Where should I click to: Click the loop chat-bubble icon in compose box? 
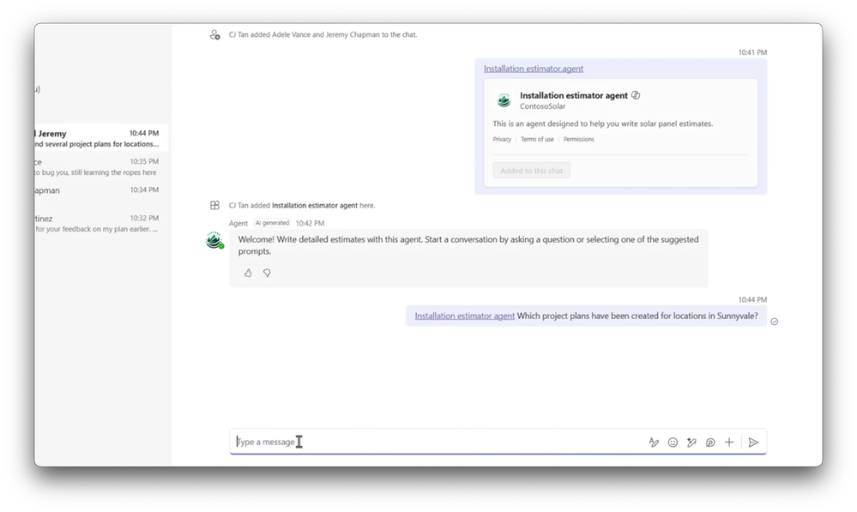click(710, 442)
